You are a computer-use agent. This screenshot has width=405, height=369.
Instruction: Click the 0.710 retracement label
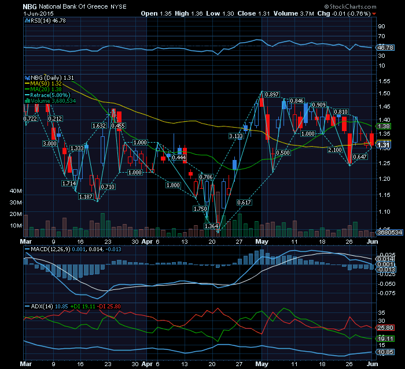click(x=108, y=187)
